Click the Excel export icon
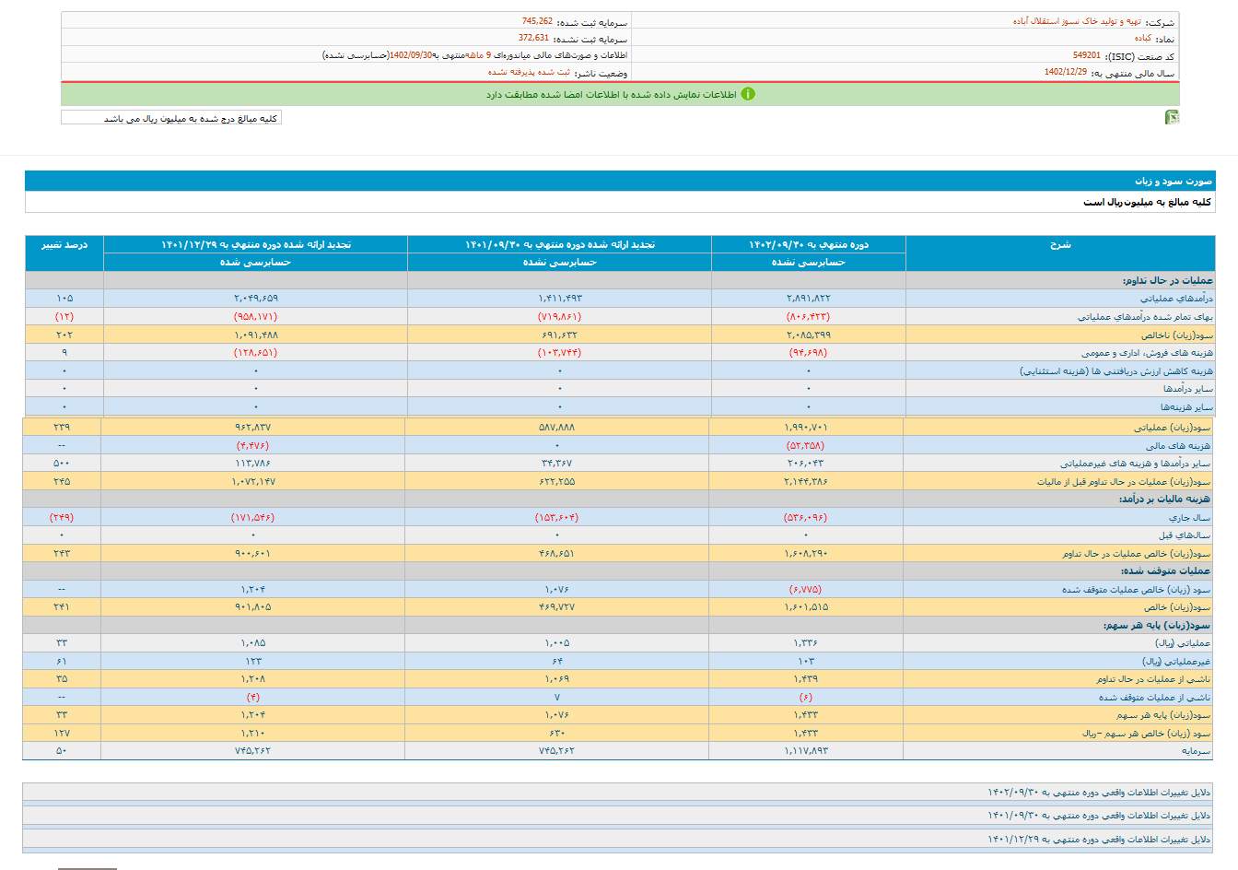 pyautogui.click(x=1172, y=117)
